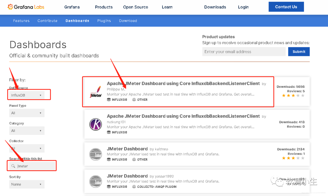Open keithmo's JMeter Dashboard title link
The height and width of the screenshot is (196, 328).
coord(127,149)
